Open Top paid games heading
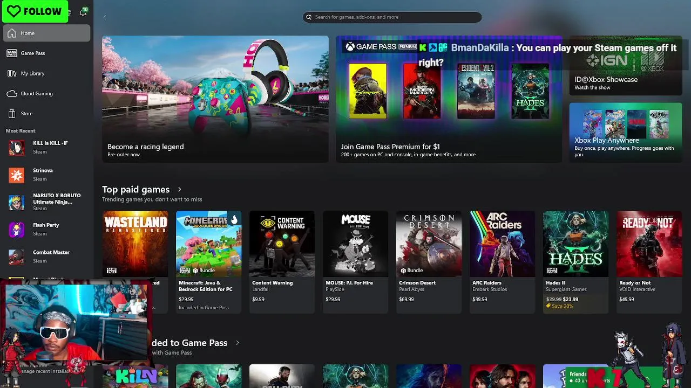 coord(136,190)
